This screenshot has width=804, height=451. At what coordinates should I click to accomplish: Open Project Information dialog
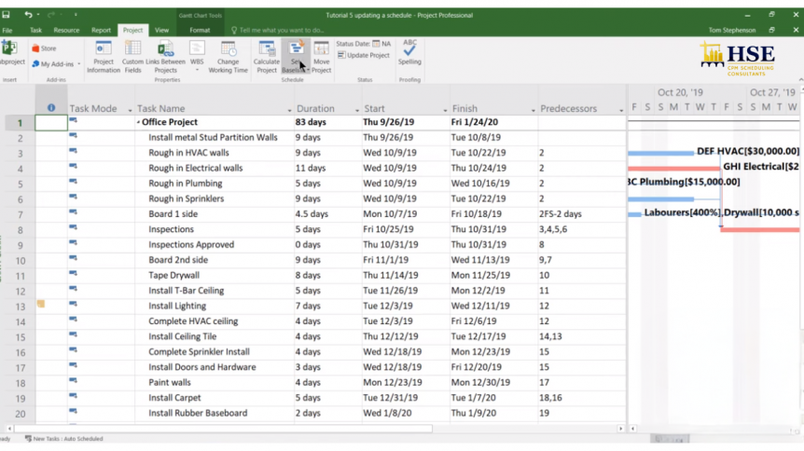[103, 57]
